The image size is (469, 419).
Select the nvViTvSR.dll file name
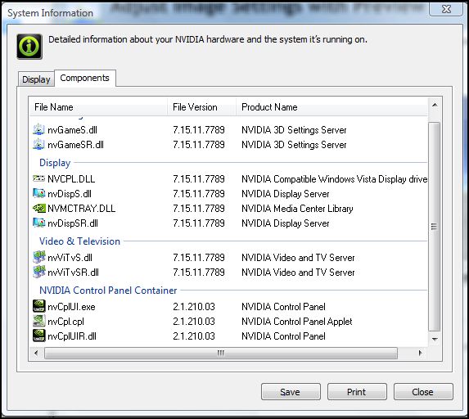coord(74,273)
